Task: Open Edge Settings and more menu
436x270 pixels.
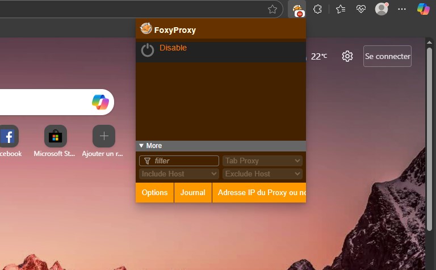Action: click(x=402, y=9)
